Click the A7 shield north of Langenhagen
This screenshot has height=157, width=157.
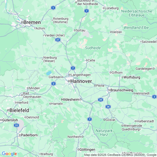coord(73,68)
